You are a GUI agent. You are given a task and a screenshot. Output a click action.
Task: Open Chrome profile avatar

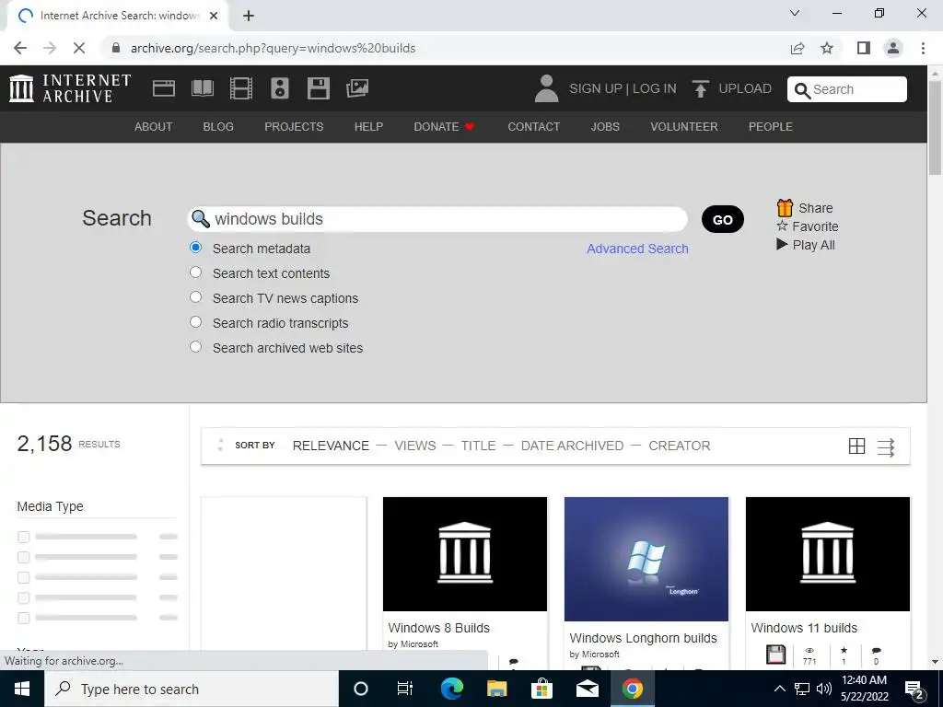click(x=893, y=48)
